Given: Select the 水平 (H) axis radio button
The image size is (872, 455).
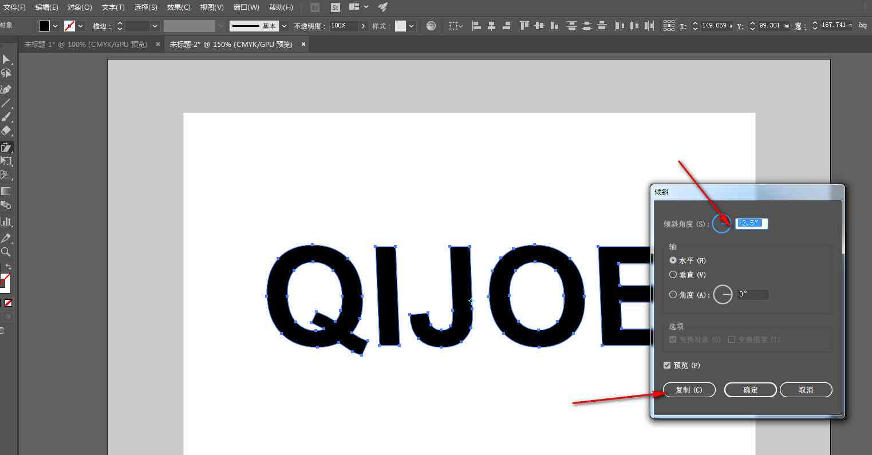Looking at the screenshot, I should pyautogui.click(x=673, y=260).
